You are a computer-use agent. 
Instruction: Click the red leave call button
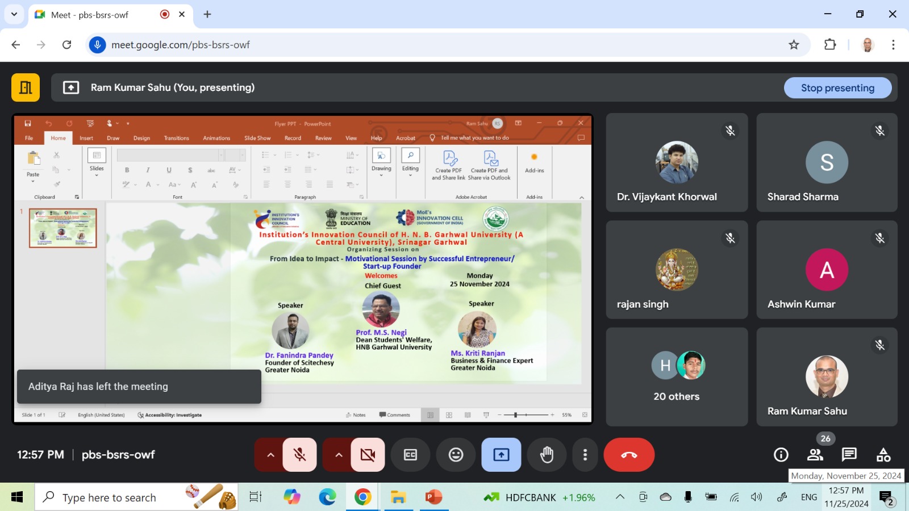click(x=629, y=455)
